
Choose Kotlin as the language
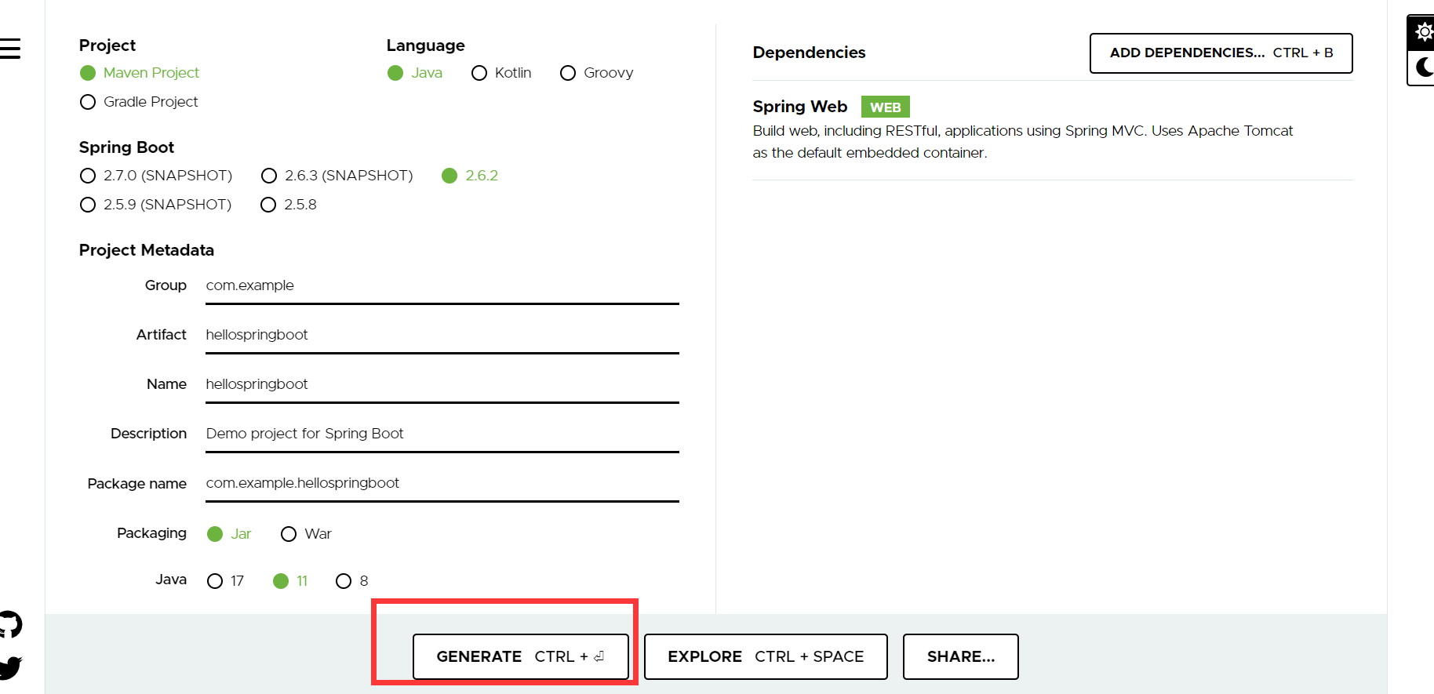pyautogui.click(x=501, y=73)
